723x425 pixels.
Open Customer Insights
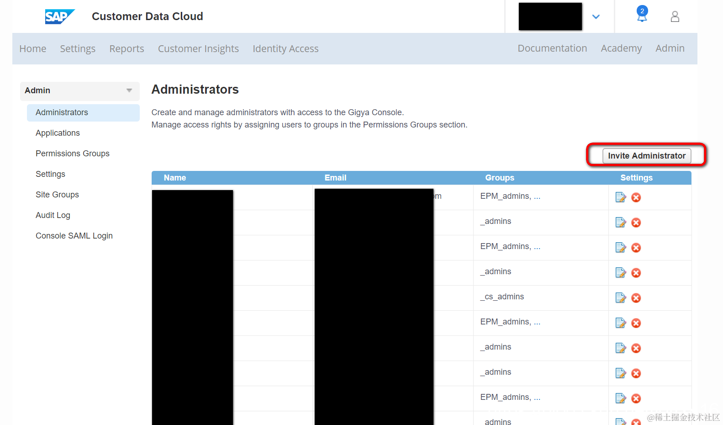pos(198,48)
